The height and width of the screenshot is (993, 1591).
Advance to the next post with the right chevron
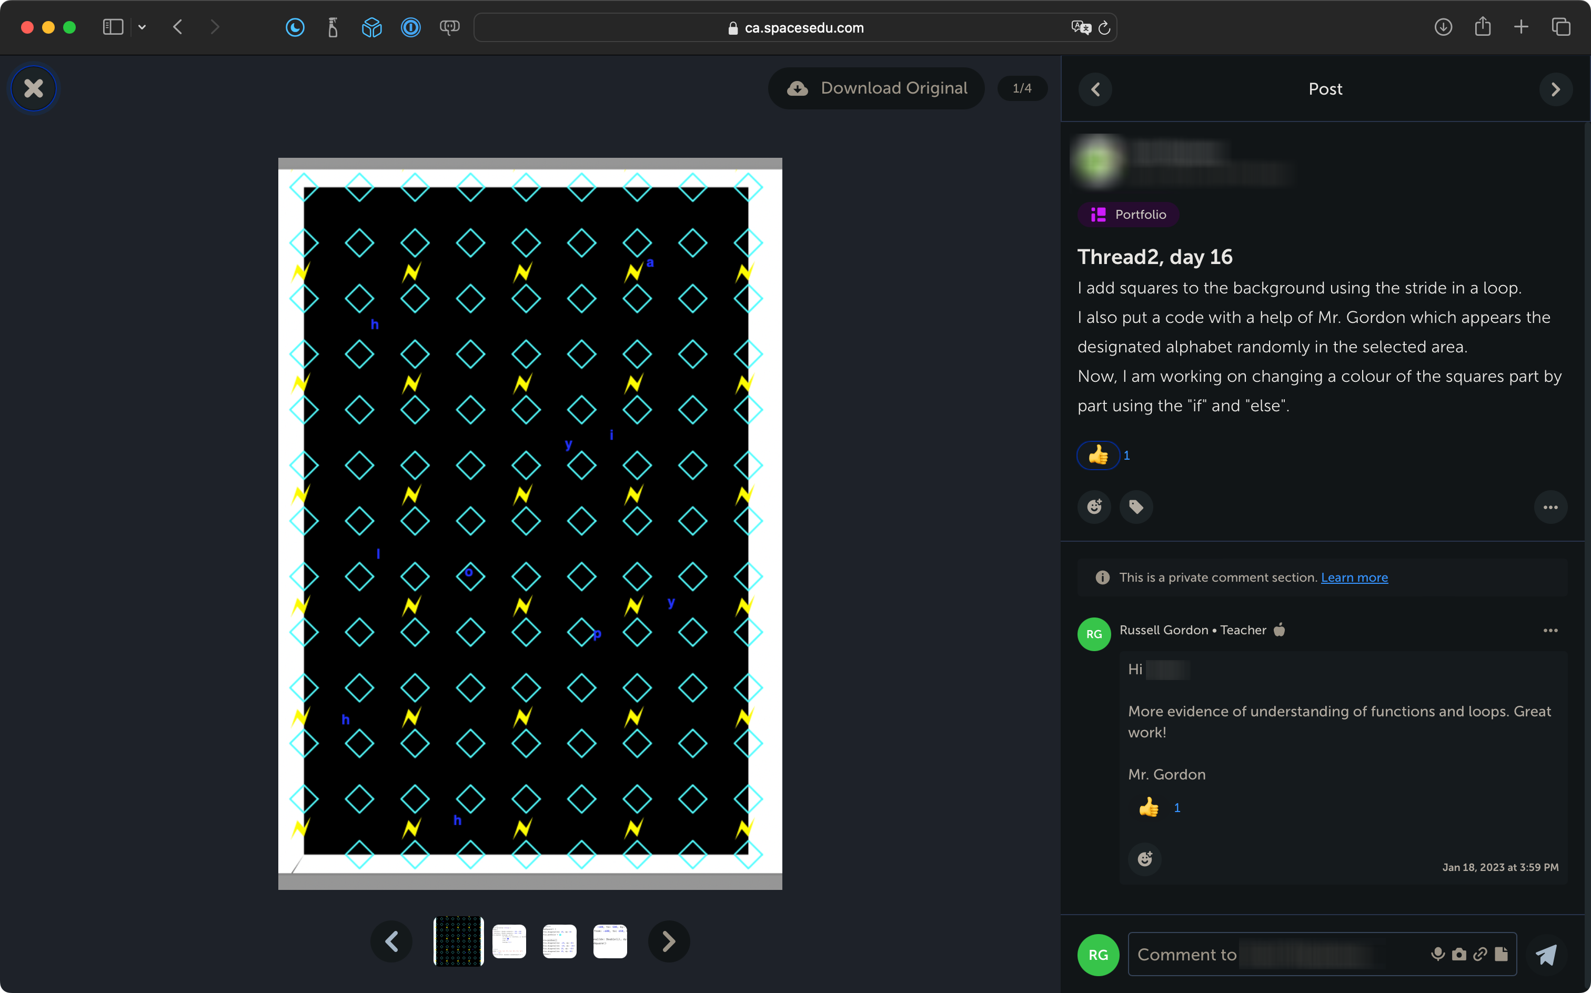1556,89
